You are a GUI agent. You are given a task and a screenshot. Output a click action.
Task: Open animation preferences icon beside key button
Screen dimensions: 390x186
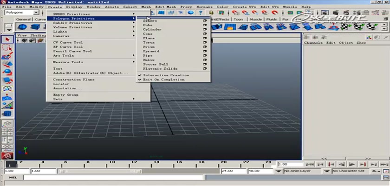386,171
